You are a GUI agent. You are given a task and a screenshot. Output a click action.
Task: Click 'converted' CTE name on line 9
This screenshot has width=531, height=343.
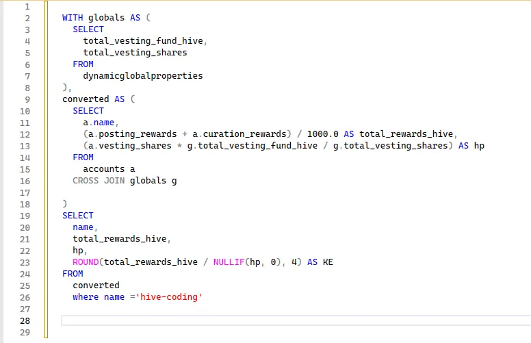(86, 99)
